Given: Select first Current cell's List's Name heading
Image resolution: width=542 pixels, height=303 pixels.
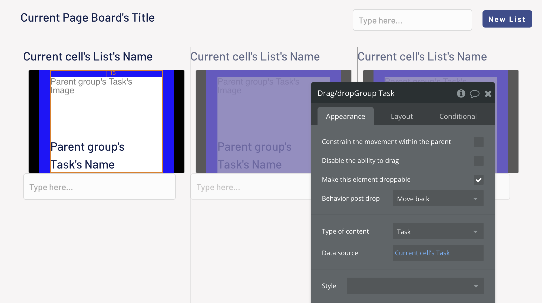Looking at the screenshot, I should pos(88,57).
